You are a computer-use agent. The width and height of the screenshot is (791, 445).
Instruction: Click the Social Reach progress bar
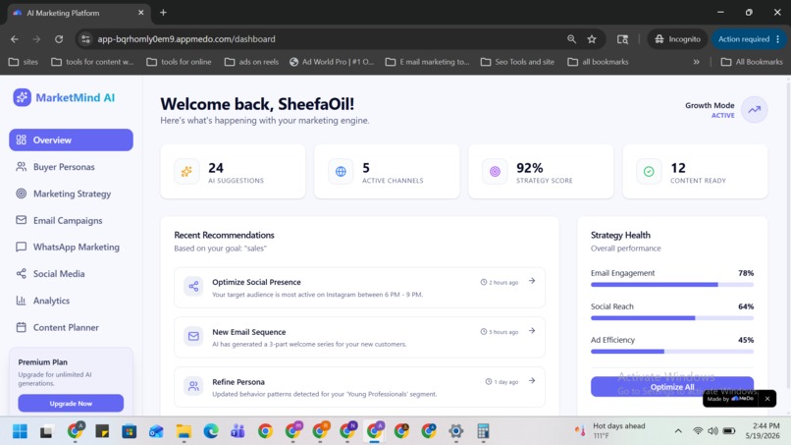tap(672, 318)
